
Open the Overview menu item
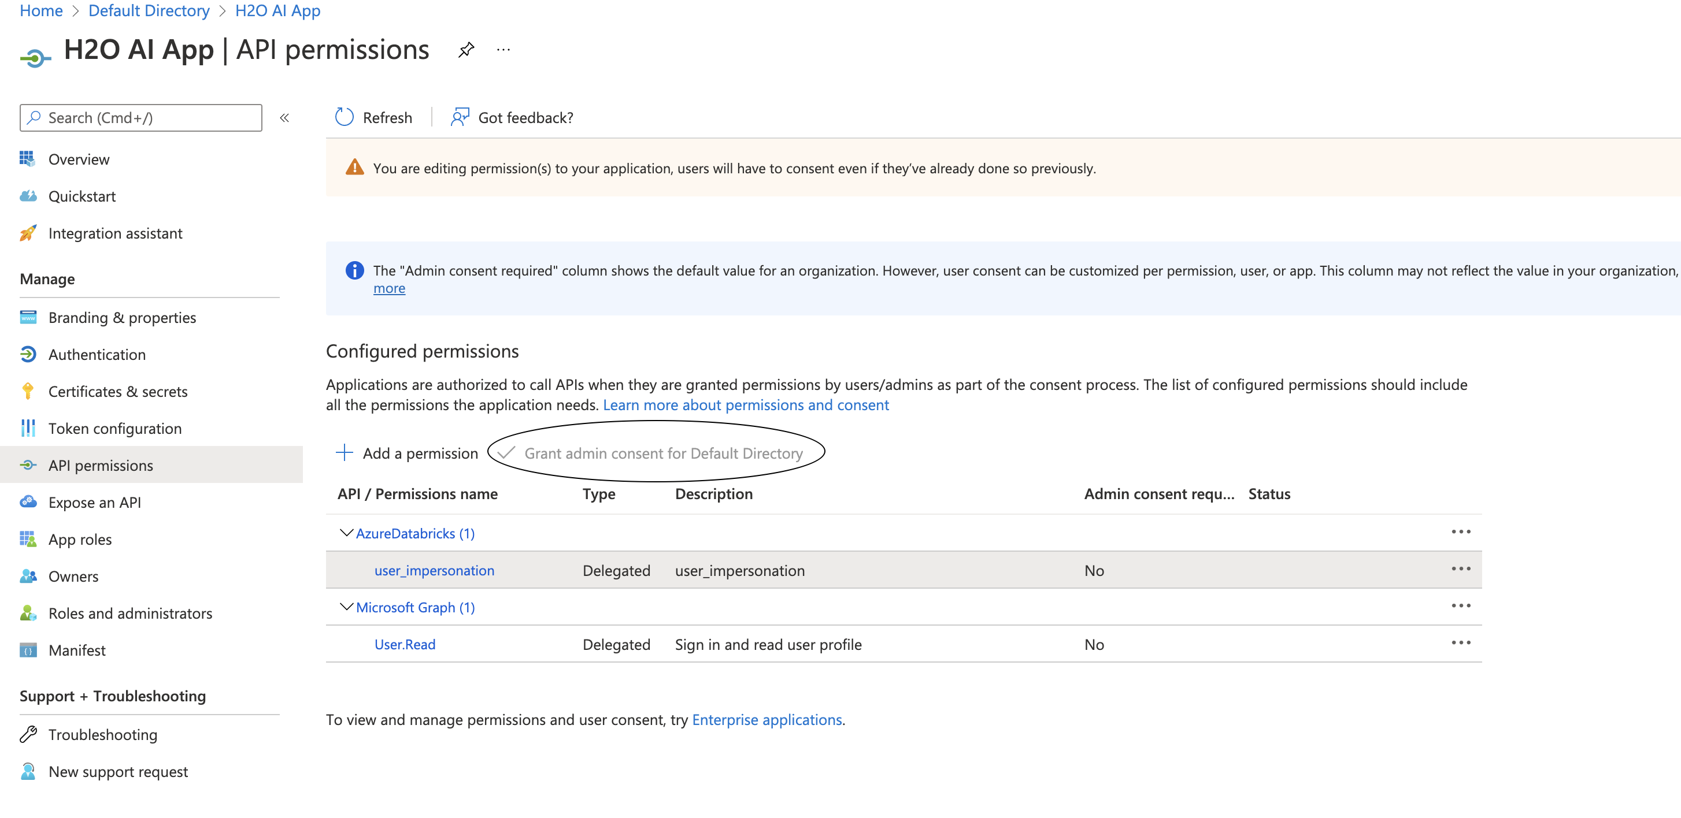coord(78,159)
